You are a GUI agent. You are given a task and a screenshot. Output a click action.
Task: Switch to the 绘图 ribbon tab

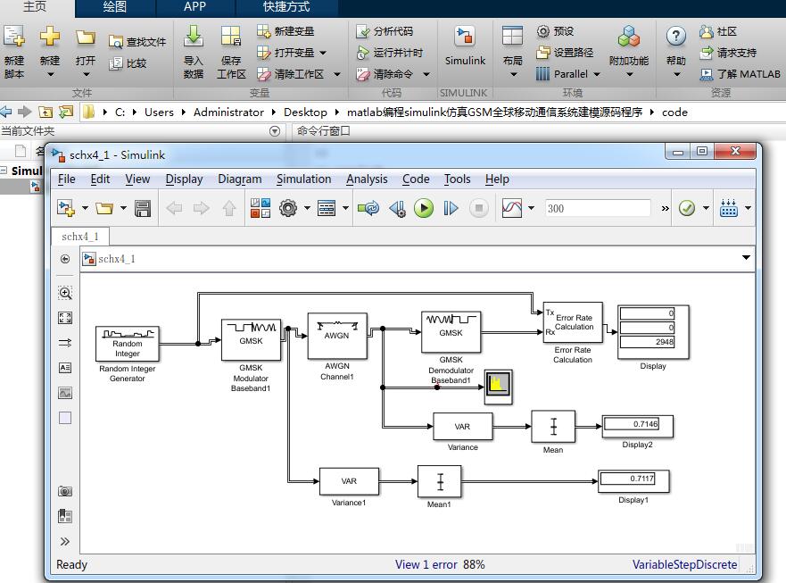point(115,7)
